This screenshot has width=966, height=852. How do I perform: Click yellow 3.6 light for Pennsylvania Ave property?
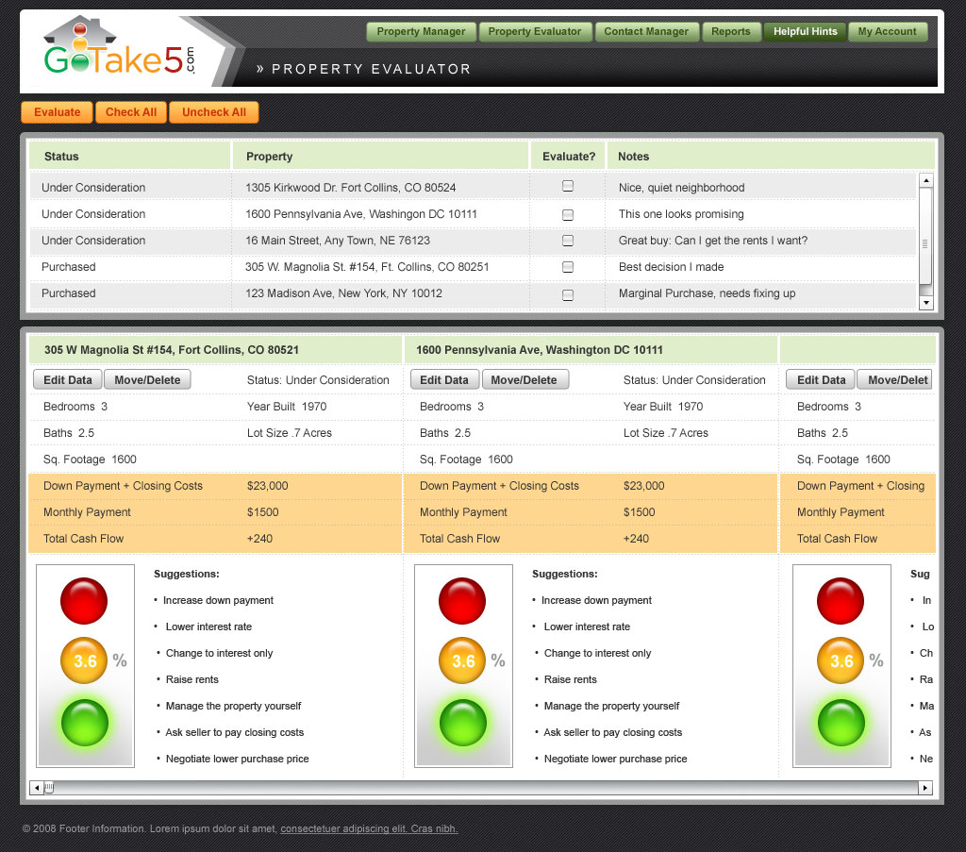(462, 660)
